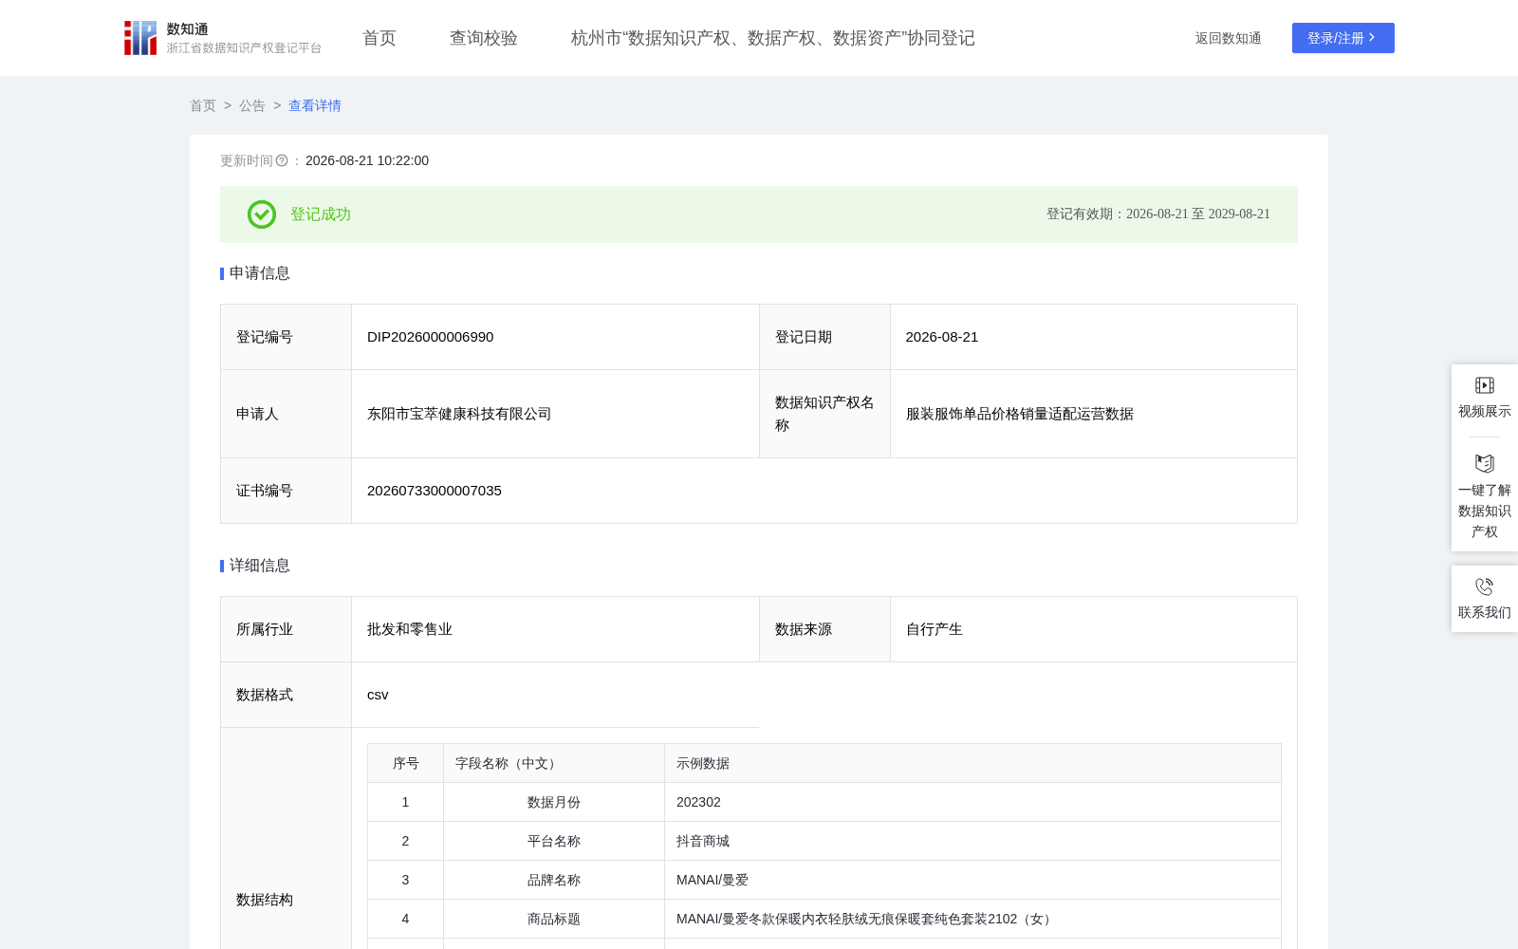Click the help question icon beside 更新时间
The image size is (1518, 949).
pyautogui.click(x=282, y=160)
